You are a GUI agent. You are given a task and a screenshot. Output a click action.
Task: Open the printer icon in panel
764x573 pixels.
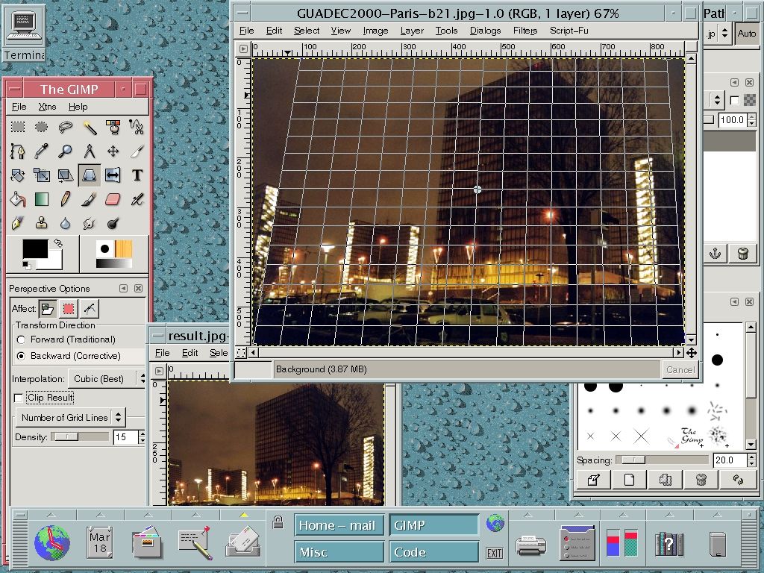pyautogui.click(x=531, y=544)
